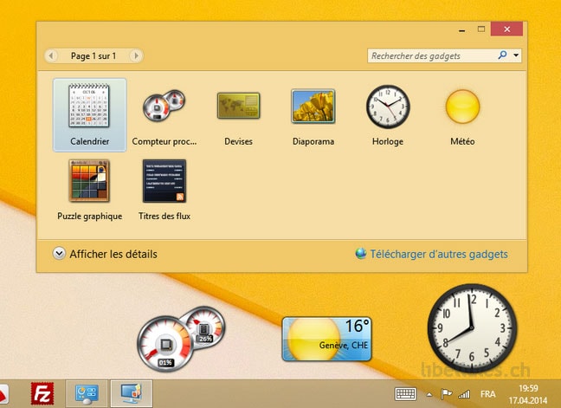
Task: Select the Horloge clock gadget icon
Action: pyautogui.click(x=388, y=107)
